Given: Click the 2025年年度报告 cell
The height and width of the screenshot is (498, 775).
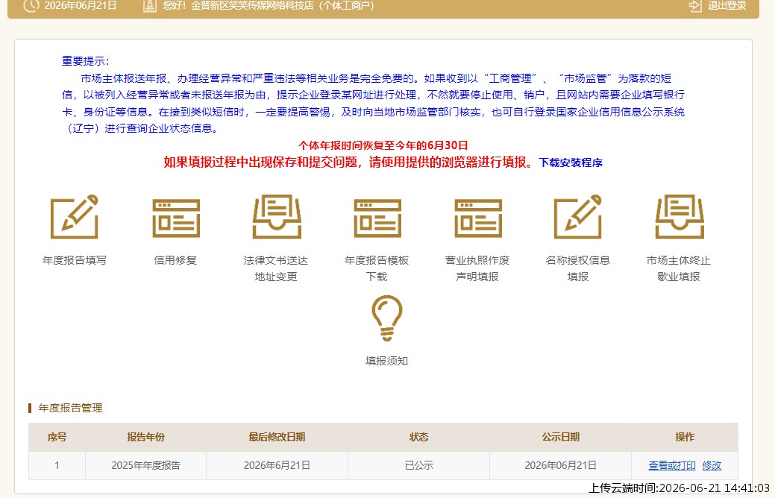Looking at the screenshot, I should [x=145, y=465].
